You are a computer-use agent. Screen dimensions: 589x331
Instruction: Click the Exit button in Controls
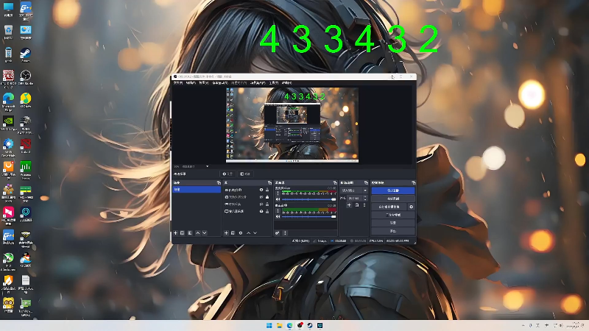[393, 231]
